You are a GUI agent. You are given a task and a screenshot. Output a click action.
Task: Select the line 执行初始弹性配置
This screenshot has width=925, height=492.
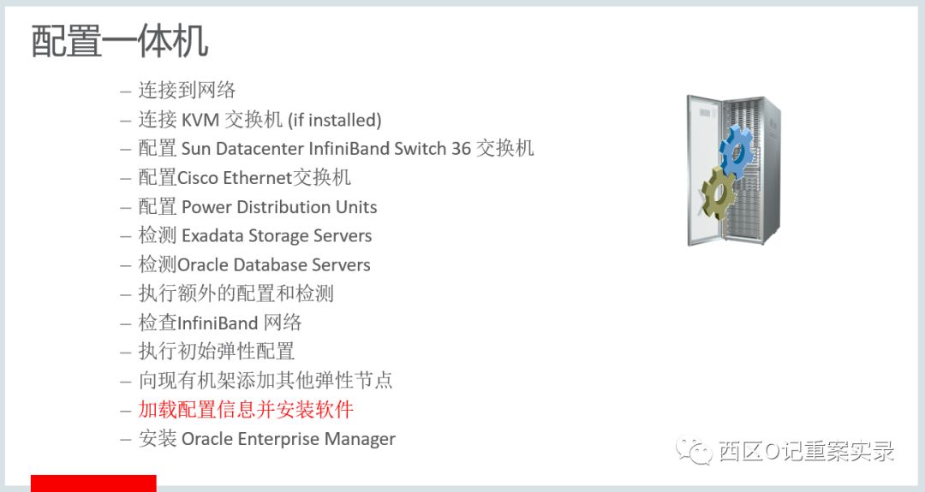(x=217, y=351)
